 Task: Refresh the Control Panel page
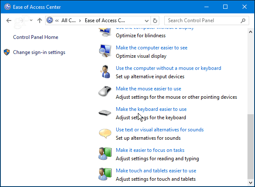click(x=155, y=20)
